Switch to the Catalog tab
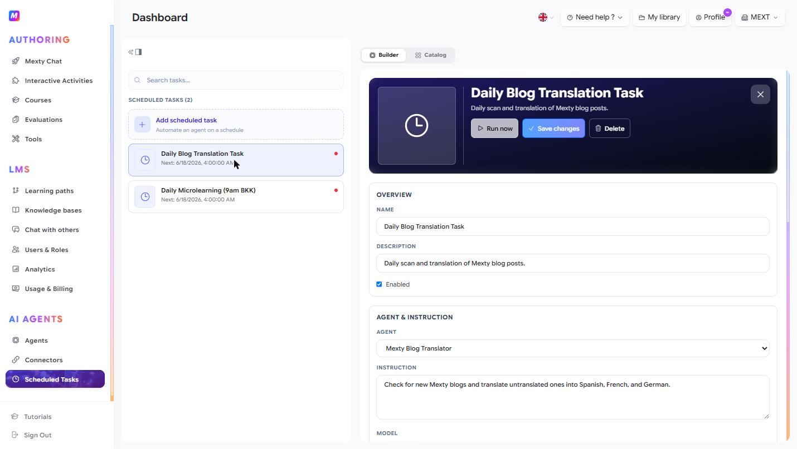This screenshot has height=449, width=797. tap(430, 55)
